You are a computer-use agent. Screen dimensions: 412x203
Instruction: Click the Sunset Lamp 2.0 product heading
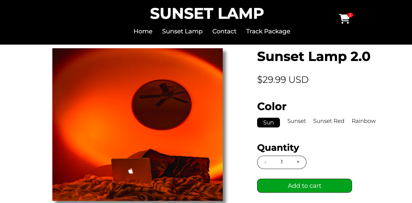[314, 56]
